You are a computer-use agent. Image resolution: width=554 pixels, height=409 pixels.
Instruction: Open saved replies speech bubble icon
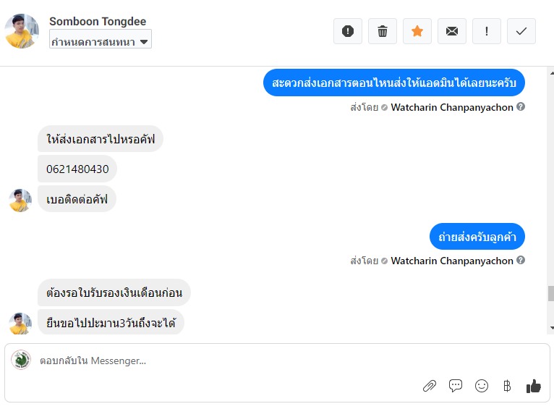point(456,386)
